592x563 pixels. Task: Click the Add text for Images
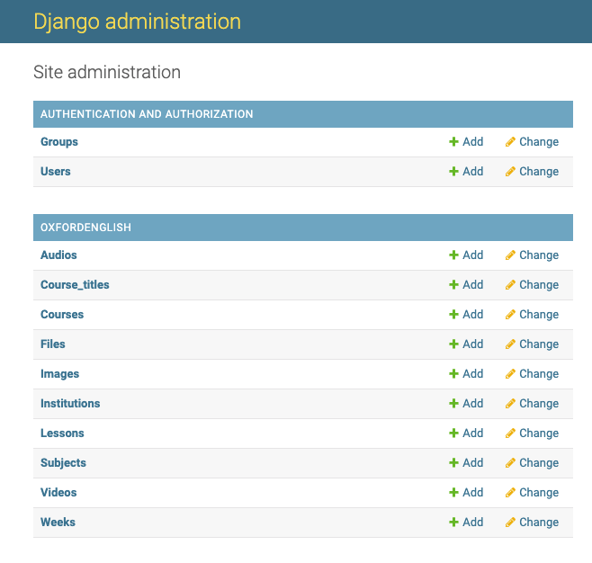tap(473, 374)
